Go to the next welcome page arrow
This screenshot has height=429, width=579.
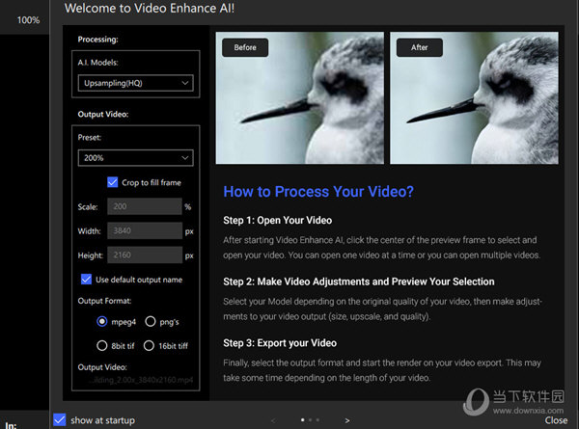click(347, 420)
